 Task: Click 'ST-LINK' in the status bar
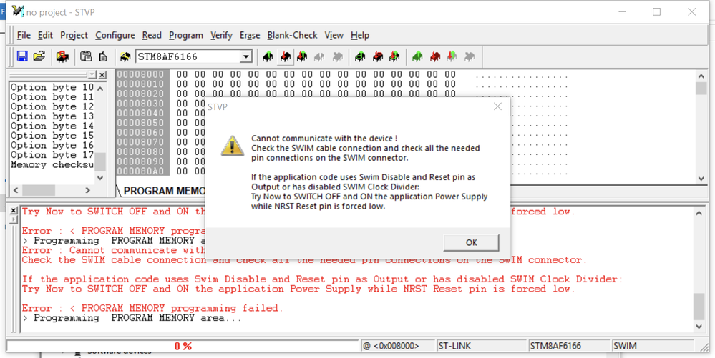click(481, 346)
